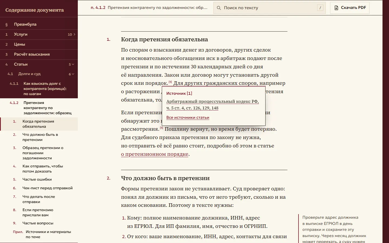Open Арбитражный процессуальный кодекс РФ source link

[x=213, y=105]
